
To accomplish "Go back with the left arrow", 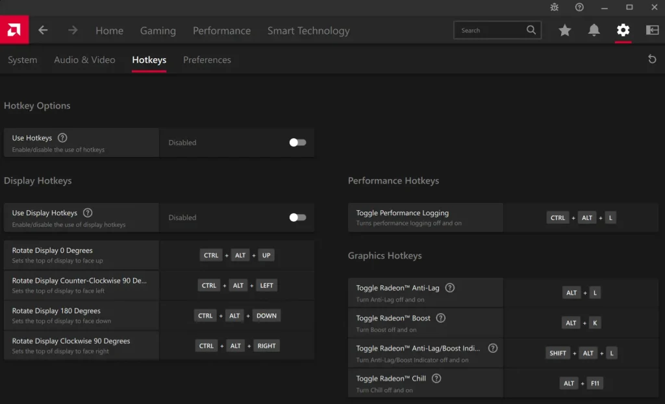I will pyautogui.click(x=43, y=30).
